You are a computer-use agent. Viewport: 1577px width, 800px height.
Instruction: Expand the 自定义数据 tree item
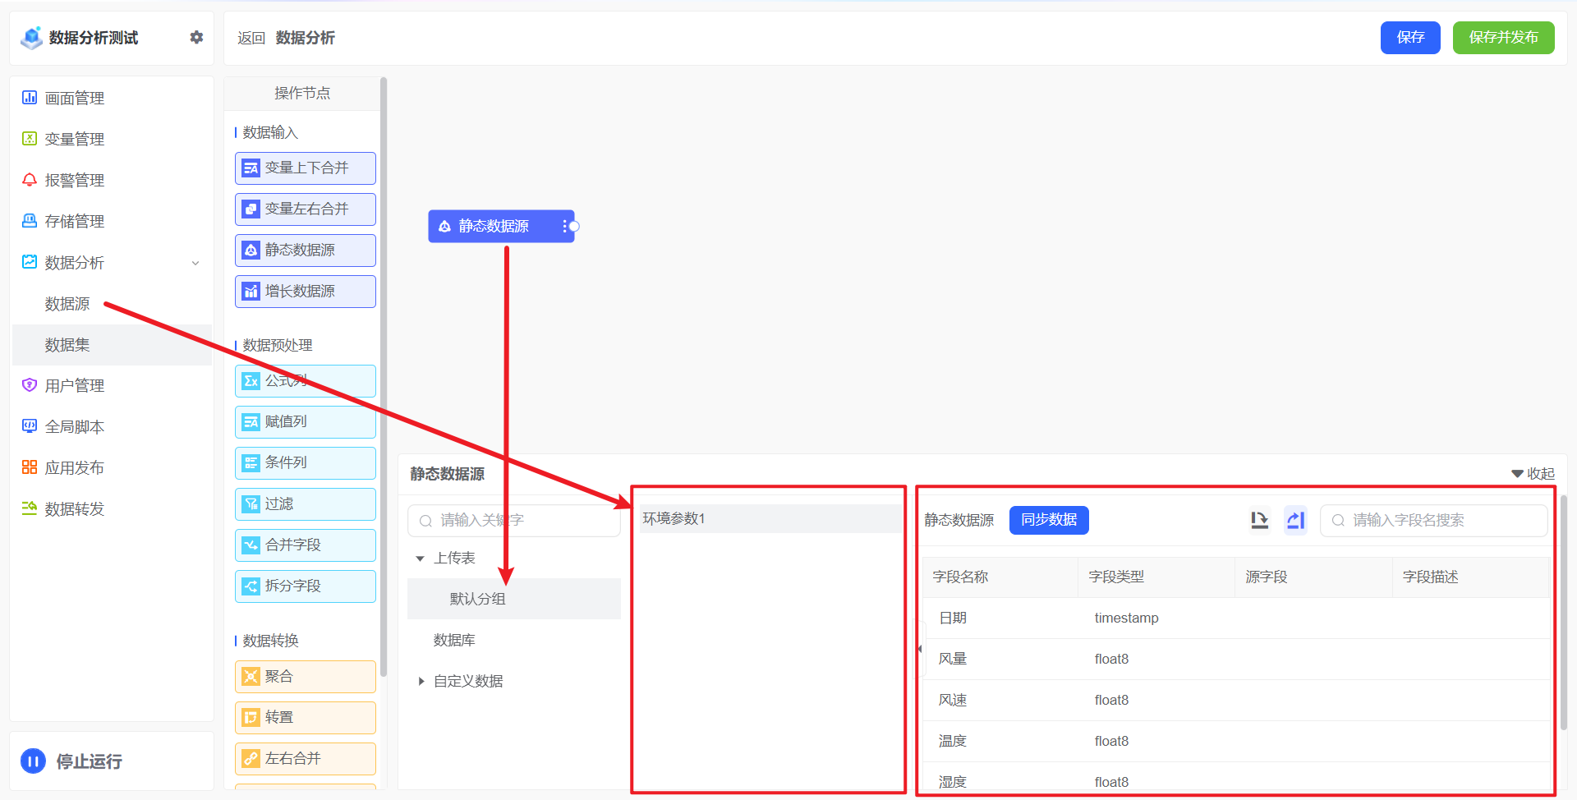(x=421, y=681)
